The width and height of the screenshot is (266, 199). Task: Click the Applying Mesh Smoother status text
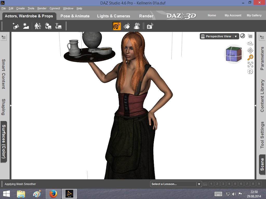coord(20,184)
